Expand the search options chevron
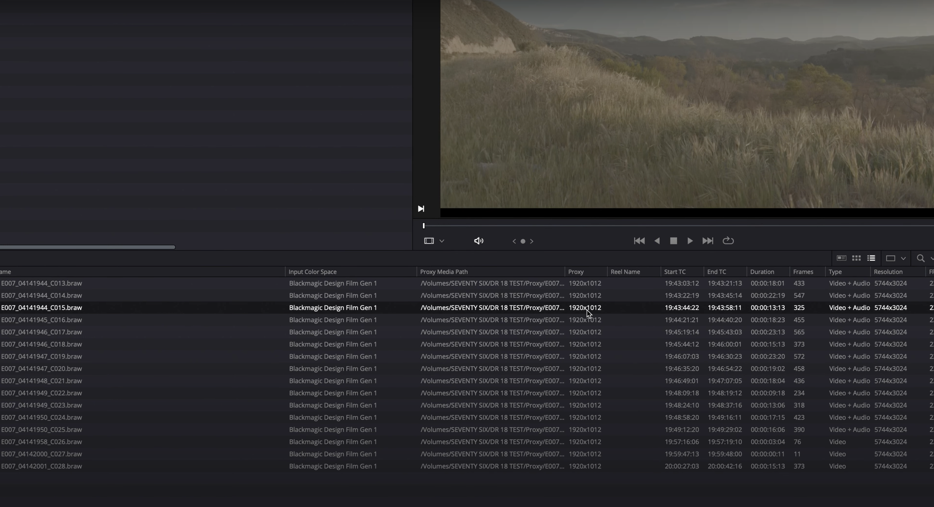This screenshot has width=934, height=507. pyautogui.click(x=931, y=258)
